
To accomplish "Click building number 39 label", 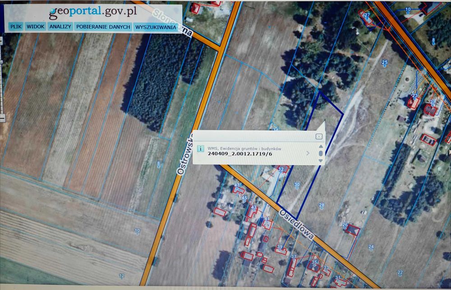I will tap(280, 247).
